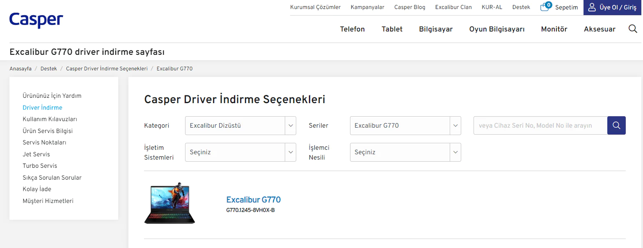Click the Excalibur G770 laptop thumbnail
Screen dimensions: 643x248
[x=169, y=203]
